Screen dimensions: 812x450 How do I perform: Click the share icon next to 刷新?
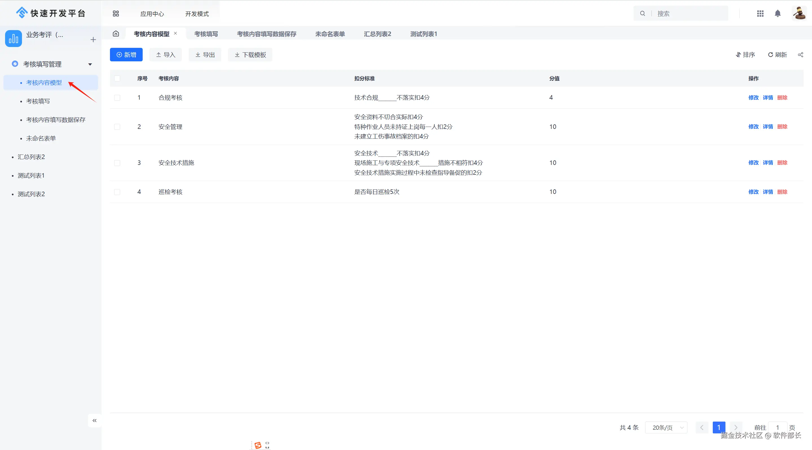[x=800, y=55]
